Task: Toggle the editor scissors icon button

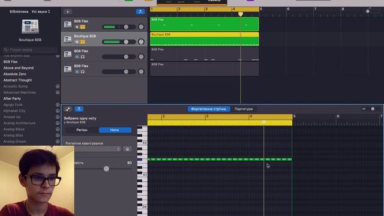Action: click(68, 109)
